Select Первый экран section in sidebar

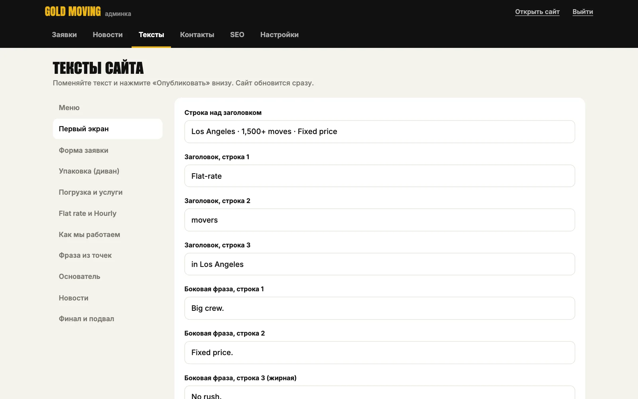point(108,129)
